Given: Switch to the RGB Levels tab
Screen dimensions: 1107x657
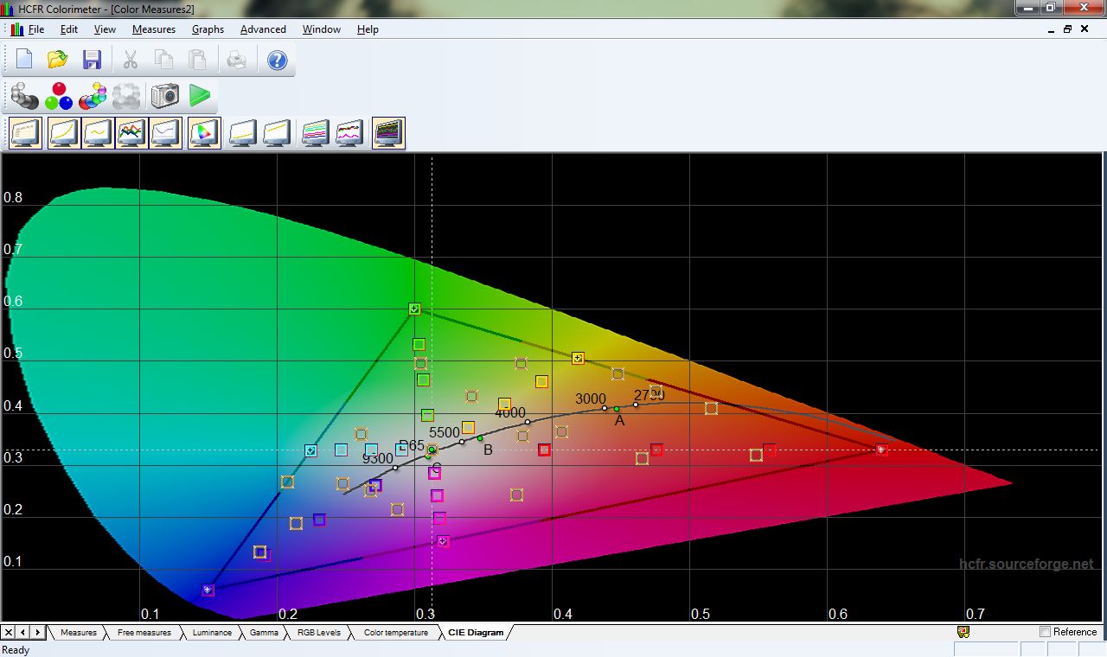Looking at the screenshot, I should [x=318, y=632].
